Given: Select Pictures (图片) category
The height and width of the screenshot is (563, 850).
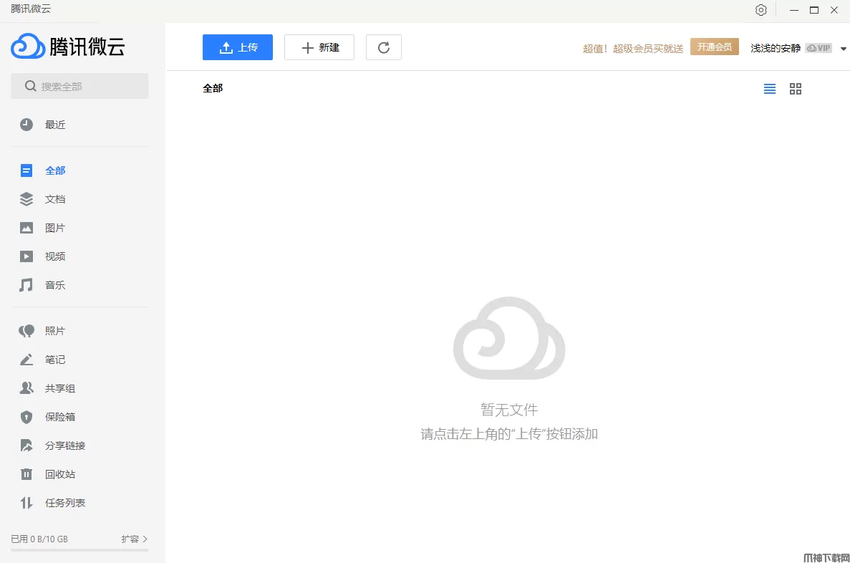Looking at the screenshot, I should point(55,228).
